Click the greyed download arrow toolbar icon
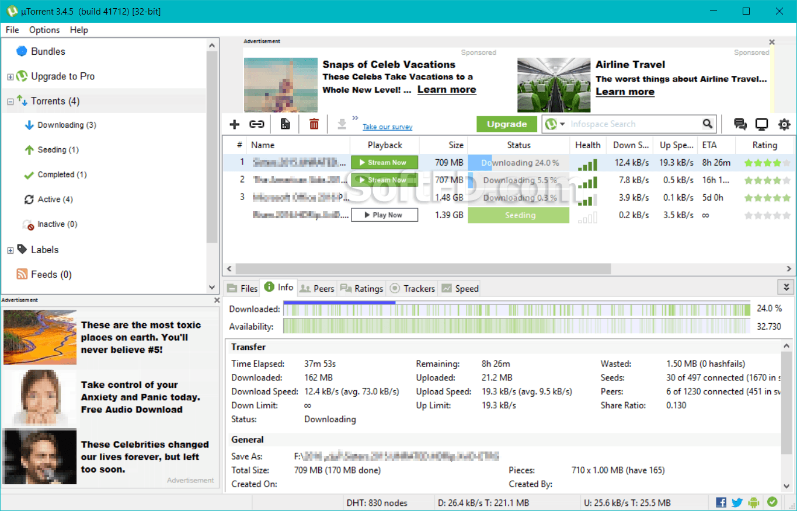Image resolution: width=797 pixels, height=511 pixels. tap(342, 124)
